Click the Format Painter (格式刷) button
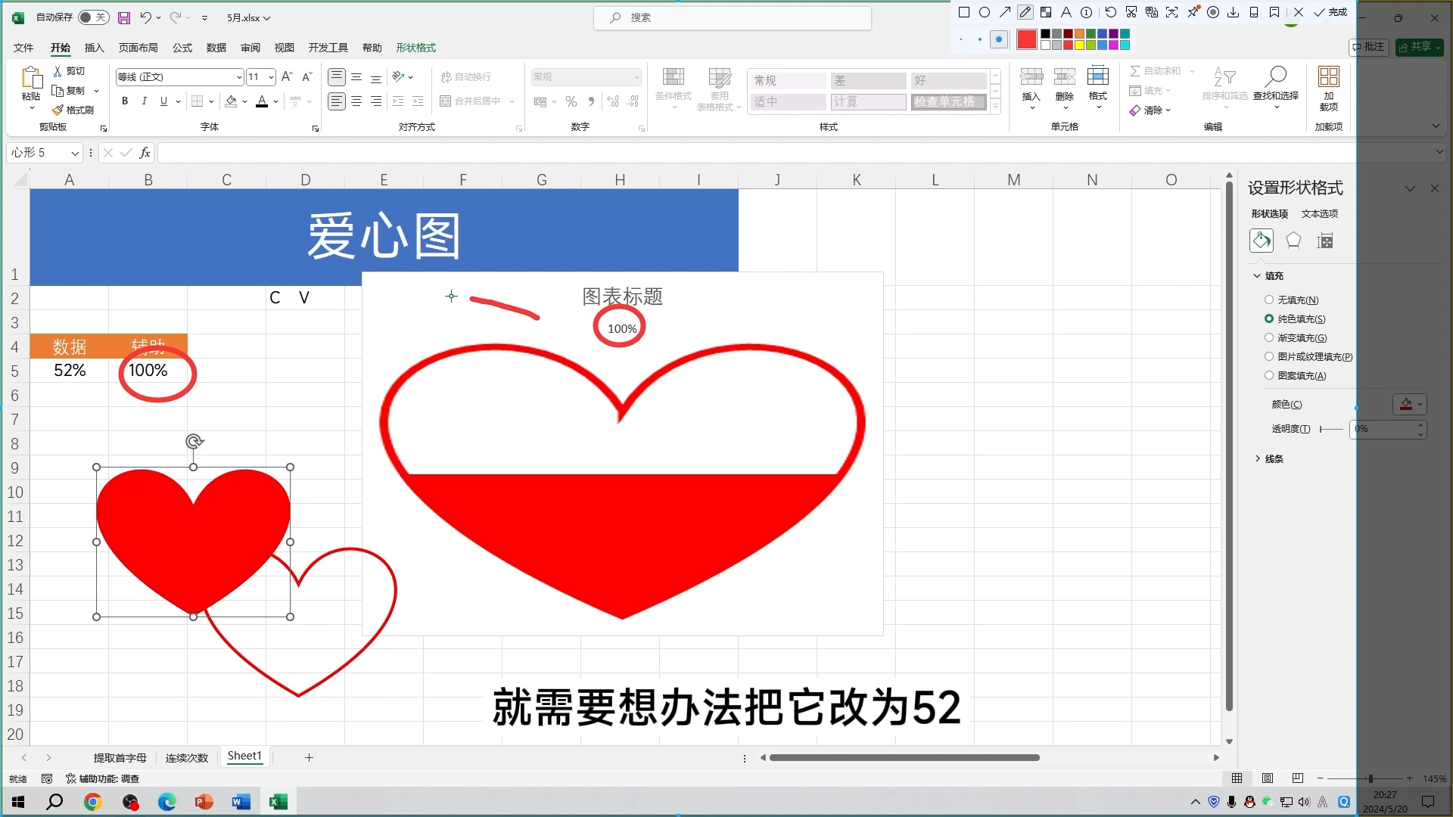This screenshot has width=1453, height=817. pos(73,110)
